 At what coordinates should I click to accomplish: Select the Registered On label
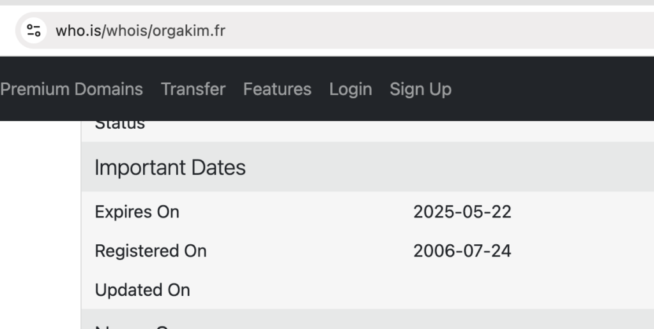(x=151, y=251)
